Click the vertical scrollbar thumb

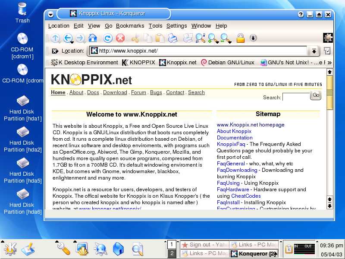pos(329,92)
